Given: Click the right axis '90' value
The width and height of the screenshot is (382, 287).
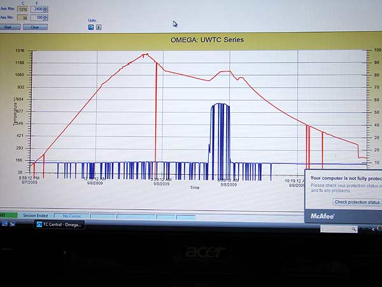Looking at the screenshot, I should (377, 63).
